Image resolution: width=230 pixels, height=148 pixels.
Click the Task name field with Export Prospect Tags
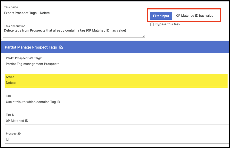74,13
